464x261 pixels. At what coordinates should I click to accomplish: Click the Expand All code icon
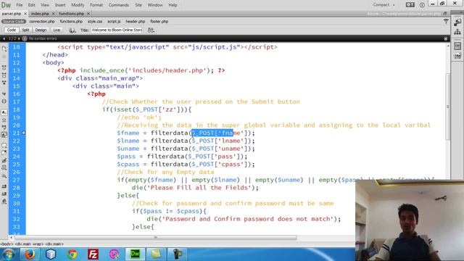pyautogui.click(x=4, y=83)
